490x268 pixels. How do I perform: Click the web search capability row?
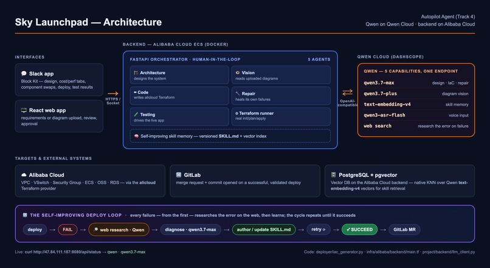[416, 126]
